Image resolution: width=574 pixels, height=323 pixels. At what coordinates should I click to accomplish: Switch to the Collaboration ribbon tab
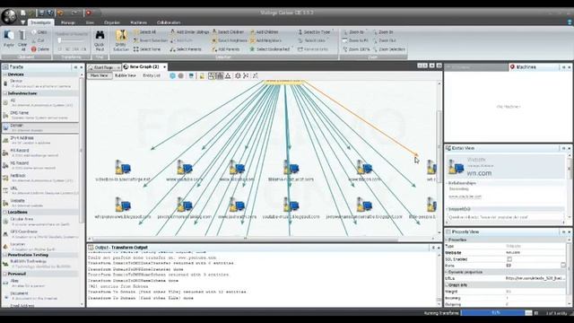coord(169,22)
